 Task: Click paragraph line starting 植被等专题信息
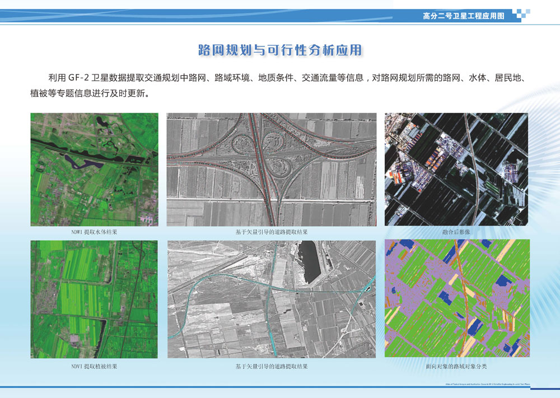click(90, 93)
